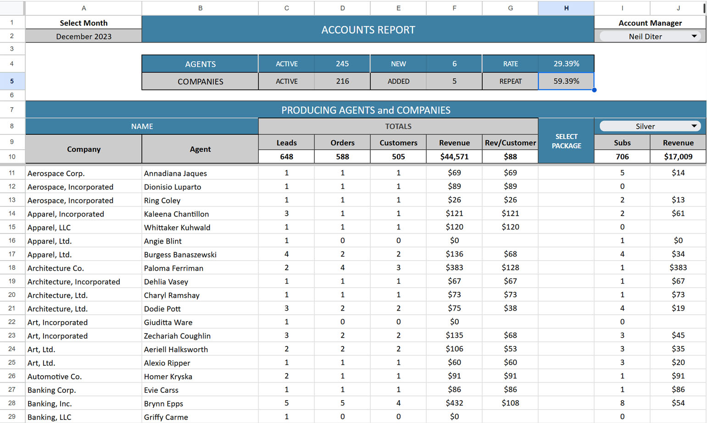Click the select-all corner box
Image resolution: width=707 pixels, height=423 pixels.
pyautogui.click(x=12, y=8)
